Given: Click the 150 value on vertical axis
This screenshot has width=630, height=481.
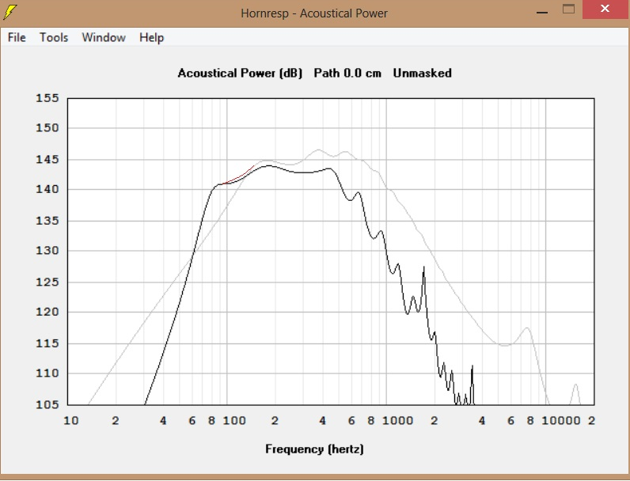Looking at the screenshot, I should [x=47, y=128].
